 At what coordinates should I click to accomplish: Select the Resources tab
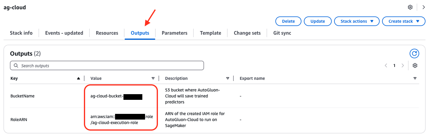[x=107, y=33]
